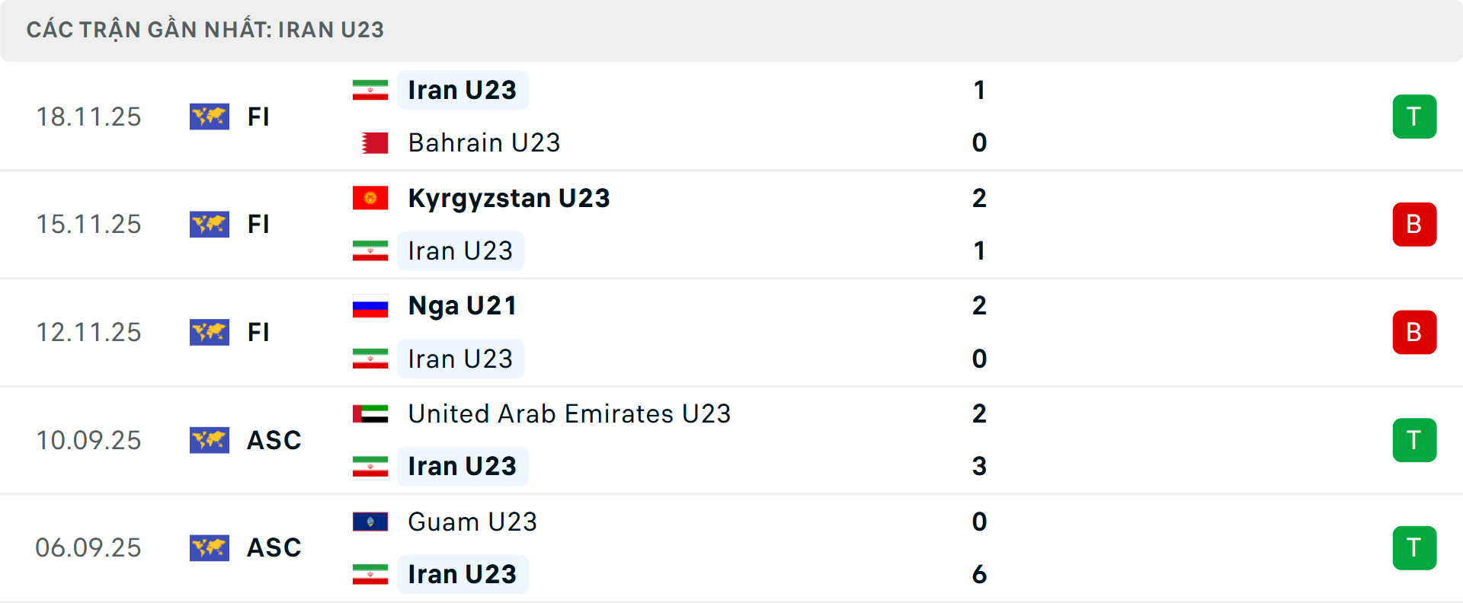Click the date 15.11.25

[88, 224]
